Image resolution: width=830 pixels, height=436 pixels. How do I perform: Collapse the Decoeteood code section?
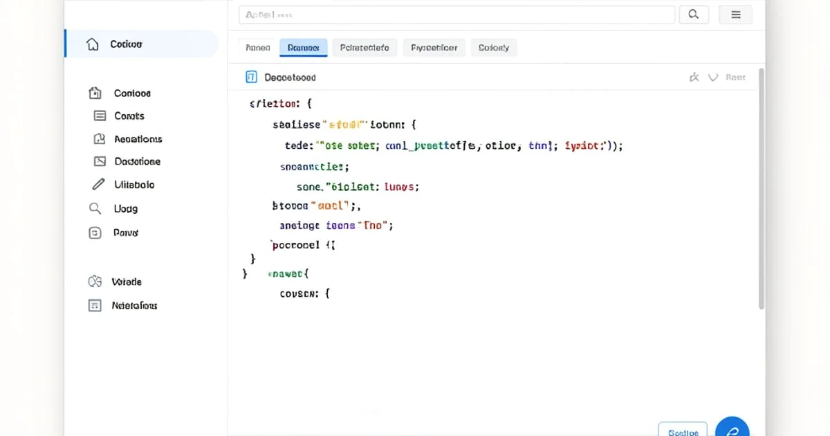point(713,77)
